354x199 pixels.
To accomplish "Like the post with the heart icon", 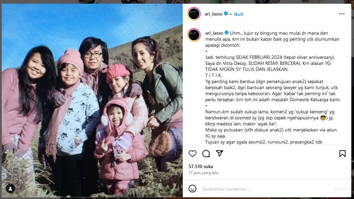I will point(193,154).
